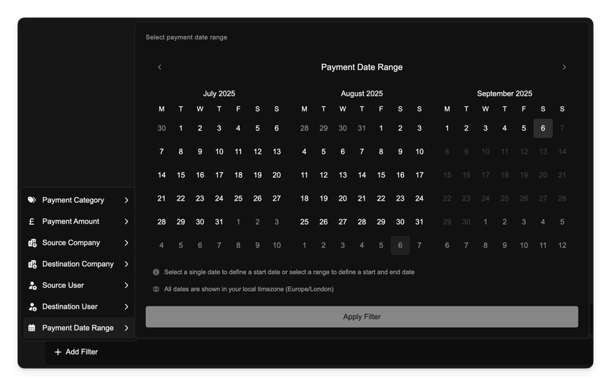Select July 15 in the calendar
Screen dimensions: 611x386
[x=180, y=175]
